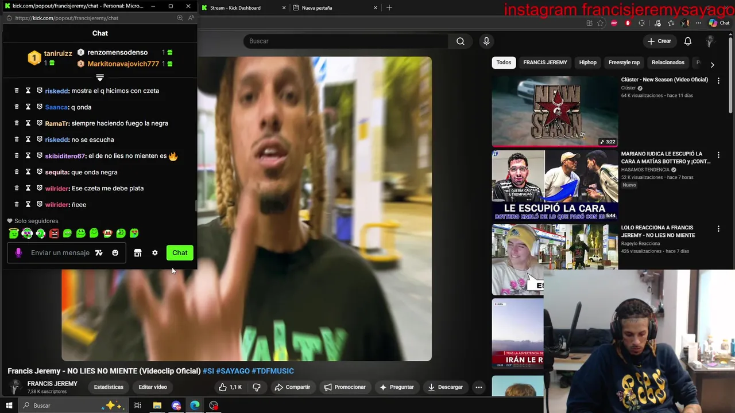Bookmark page with the star icon
The image size is (735, 413).
pos(600,23)
